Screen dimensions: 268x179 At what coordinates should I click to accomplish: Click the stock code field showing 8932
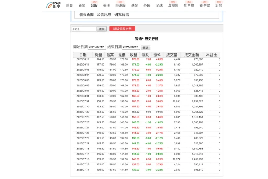tap(84, 29)
